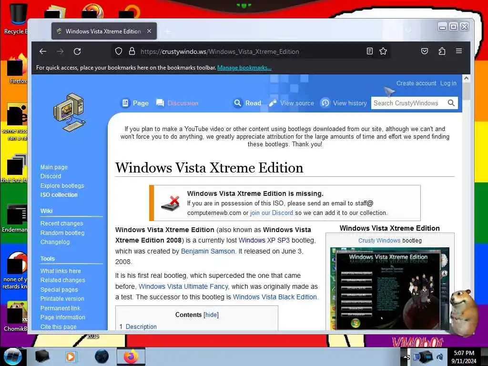
Task: Open the infobox bootleg screenshot thumbnail
Action: (x=390, y=288)
